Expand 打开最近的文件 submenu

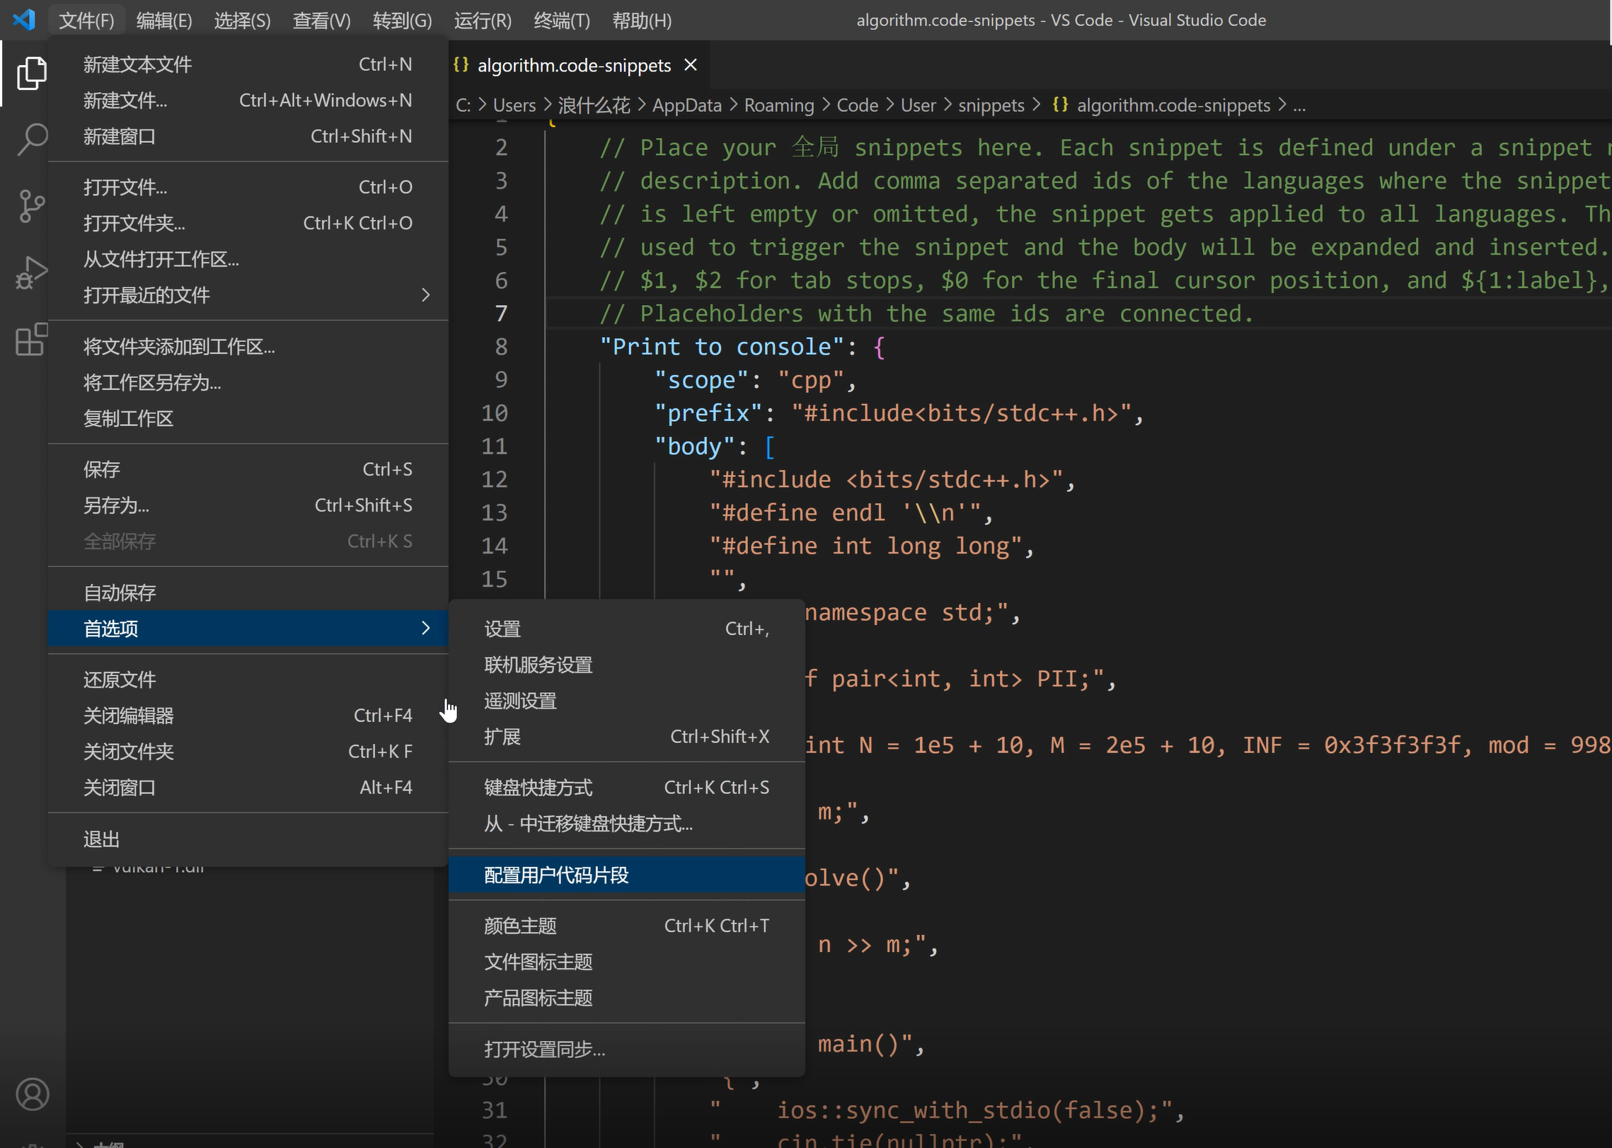(x=248, y=294)
